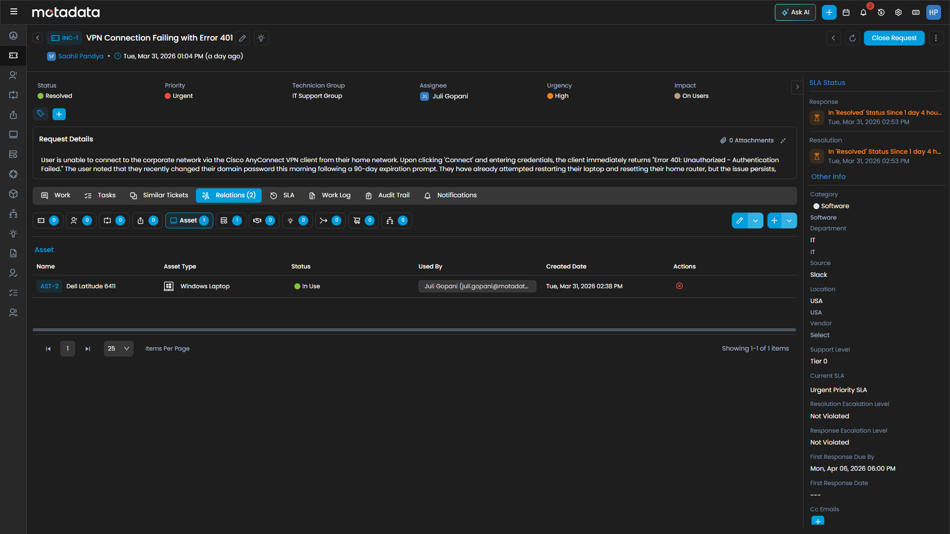
Task: Open the calendar icon in the top bar
Action: pos(846,12)
